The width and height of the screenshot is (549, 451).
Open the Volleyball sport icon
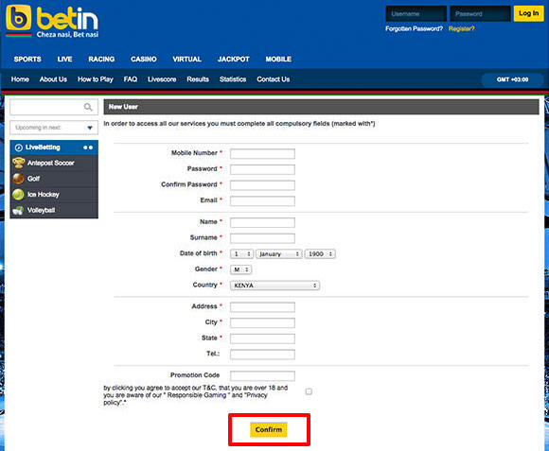coord(18,210)
